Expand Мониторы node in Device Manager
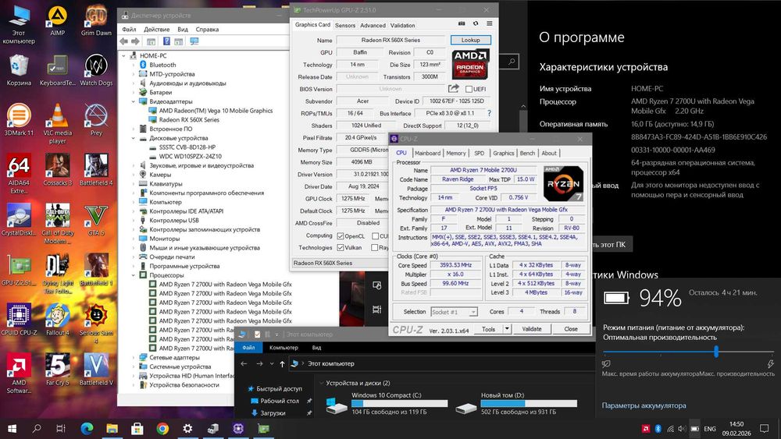This screenshot has width=781, height=439. pyautogui.click(x=134, y=239)
